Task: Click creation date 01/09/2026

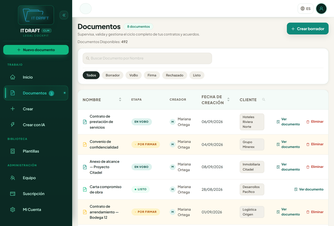Action: (x=212, y=212)
